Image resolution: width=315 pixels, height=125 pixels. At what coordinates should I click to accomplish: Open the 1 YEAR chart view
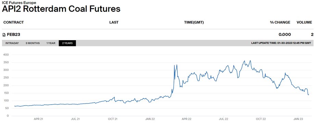click(x=51, y=43)
